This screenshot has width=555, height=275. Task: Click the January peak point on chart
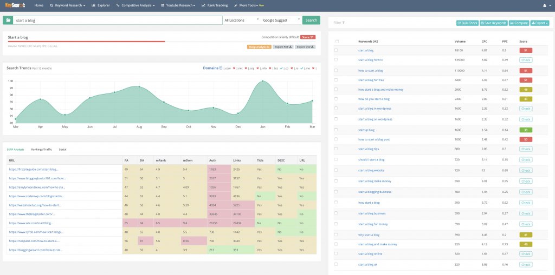click(263, 81)
